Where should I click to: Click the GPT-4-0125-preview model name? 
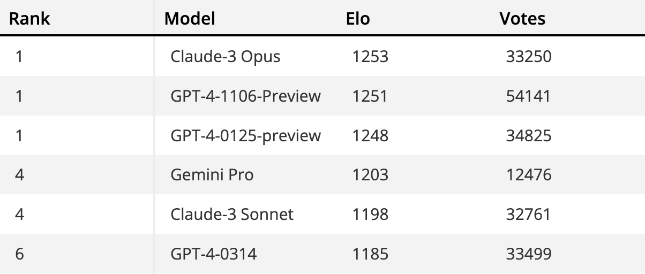coord(245,135)
